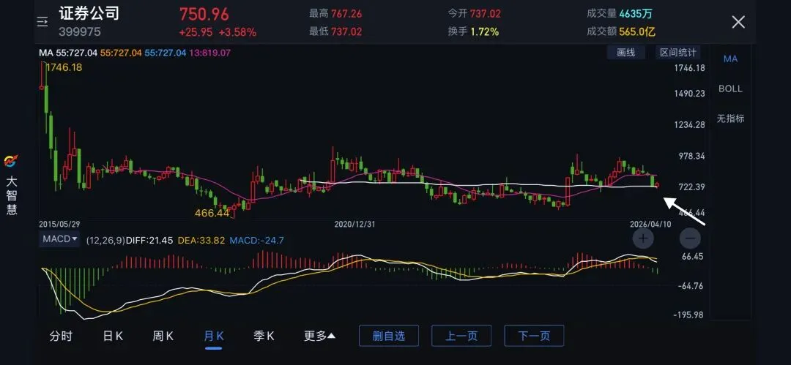Viewport: 791px width, 365px height.
Task: Select the MA indicator option
Action: coord(730,59)
